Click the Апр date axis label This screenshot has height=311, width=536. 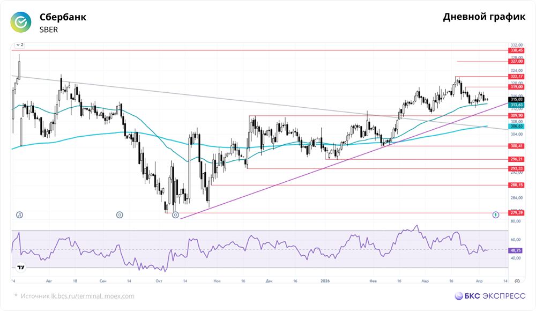click(x=479, y=281)
